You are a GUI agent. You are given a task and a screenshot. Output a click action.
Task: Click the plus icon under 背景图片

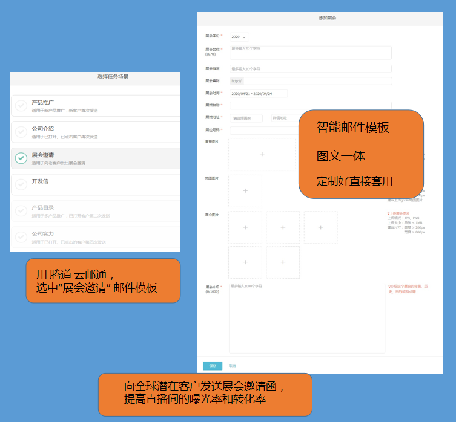click(262, 154)
